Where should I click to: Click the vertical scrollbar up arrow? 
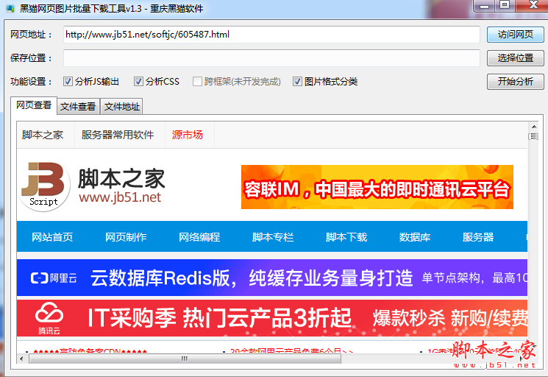[x=534, y=127]
